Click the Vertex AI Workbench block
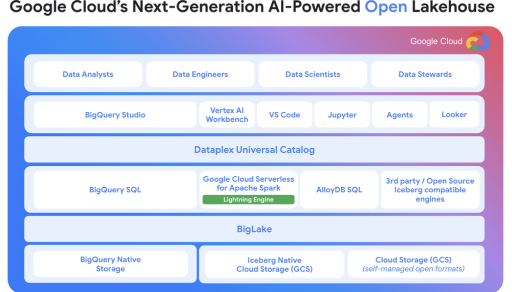The height and width of the screenshot is (292, 512). click(x=226, y=115)
